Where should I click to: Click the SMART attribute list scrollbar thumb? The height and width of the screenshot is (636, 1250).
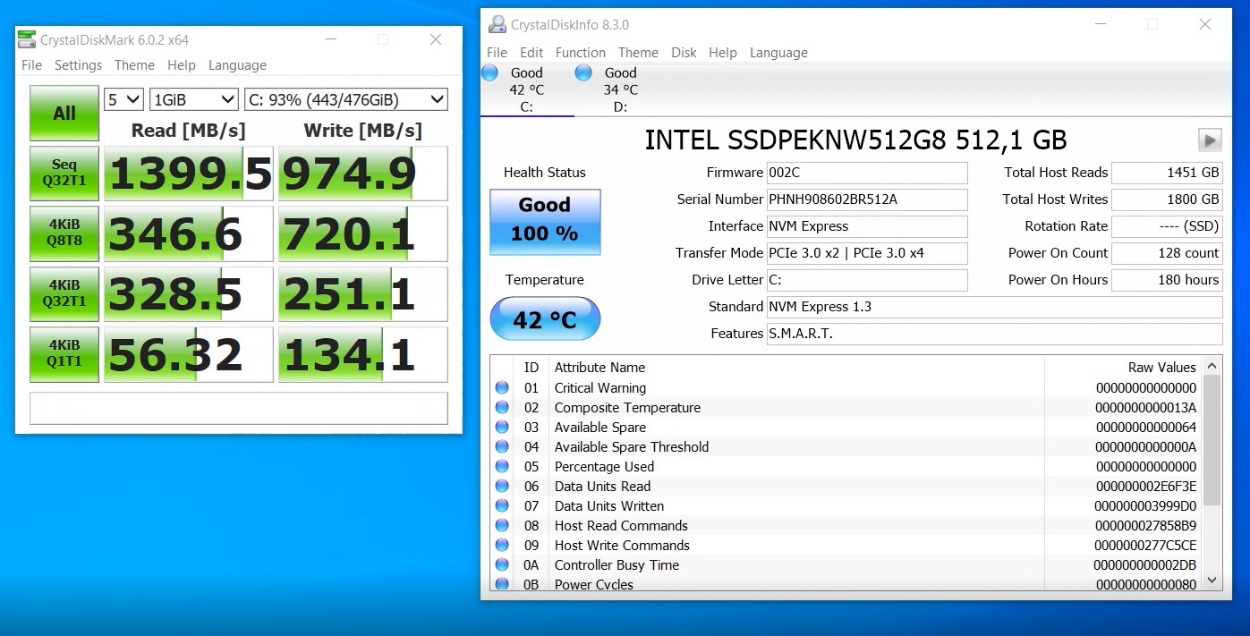point(1212,440)
